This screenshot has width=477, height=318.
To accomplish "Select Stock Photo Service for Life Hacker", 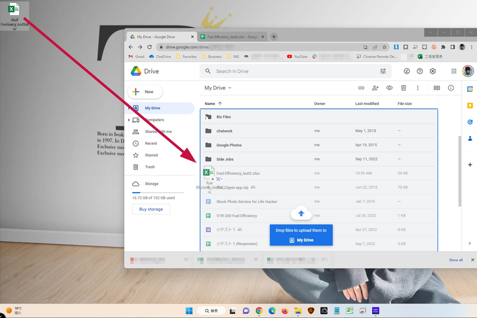I will coord(319,202).
